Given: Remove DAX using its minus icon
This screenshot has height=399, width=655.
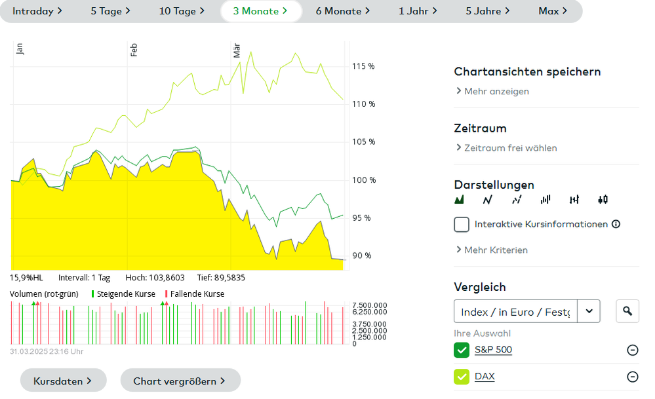Looking at the screenshot, I should pos(633,377).
